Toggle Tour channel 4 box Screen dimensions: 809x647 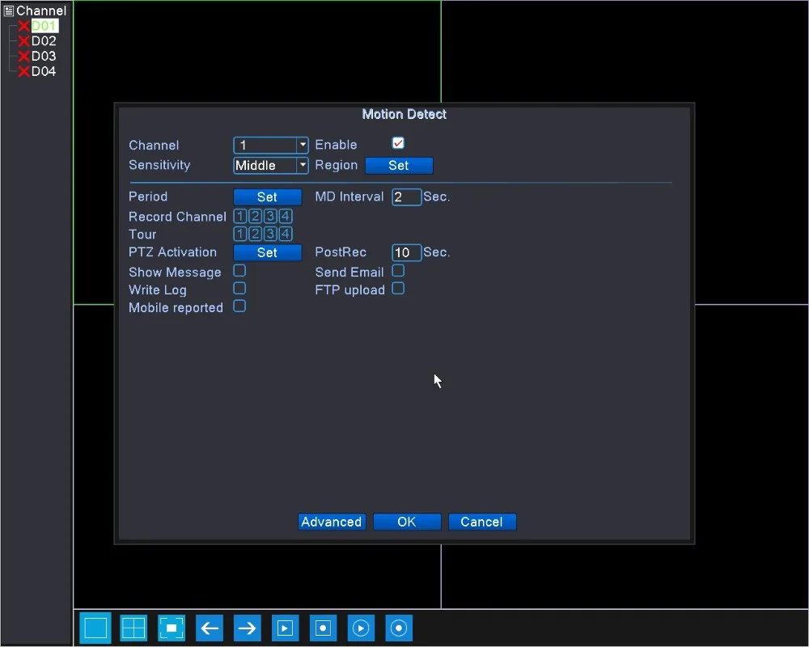[x=286, y=234]
